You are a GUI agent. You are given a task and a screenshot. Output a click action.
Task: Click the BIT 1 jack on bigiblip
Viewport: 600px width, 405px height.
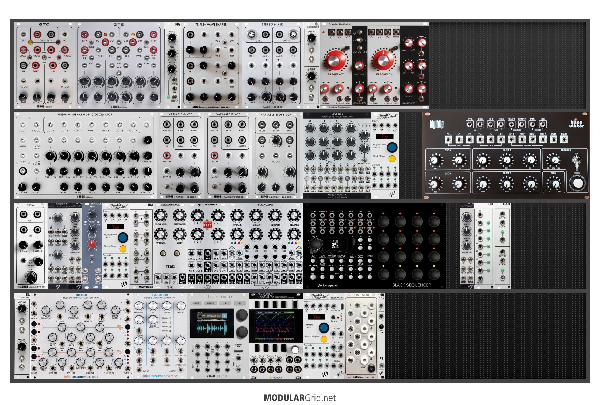coord(511,139)
